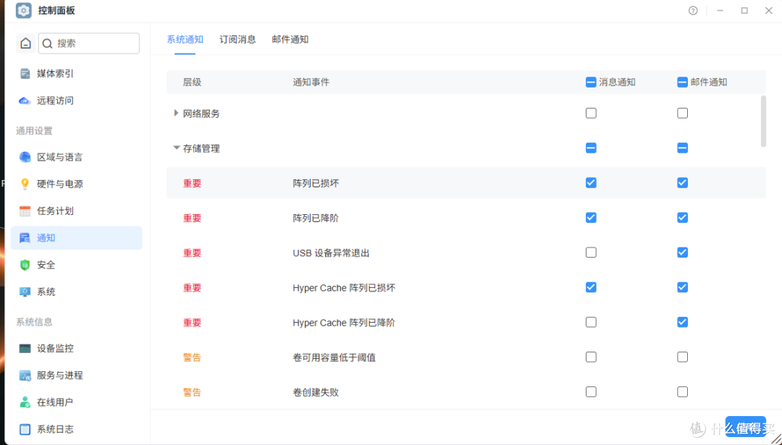
Task: Click the 通知事件 column header
Action: point(311,82)
